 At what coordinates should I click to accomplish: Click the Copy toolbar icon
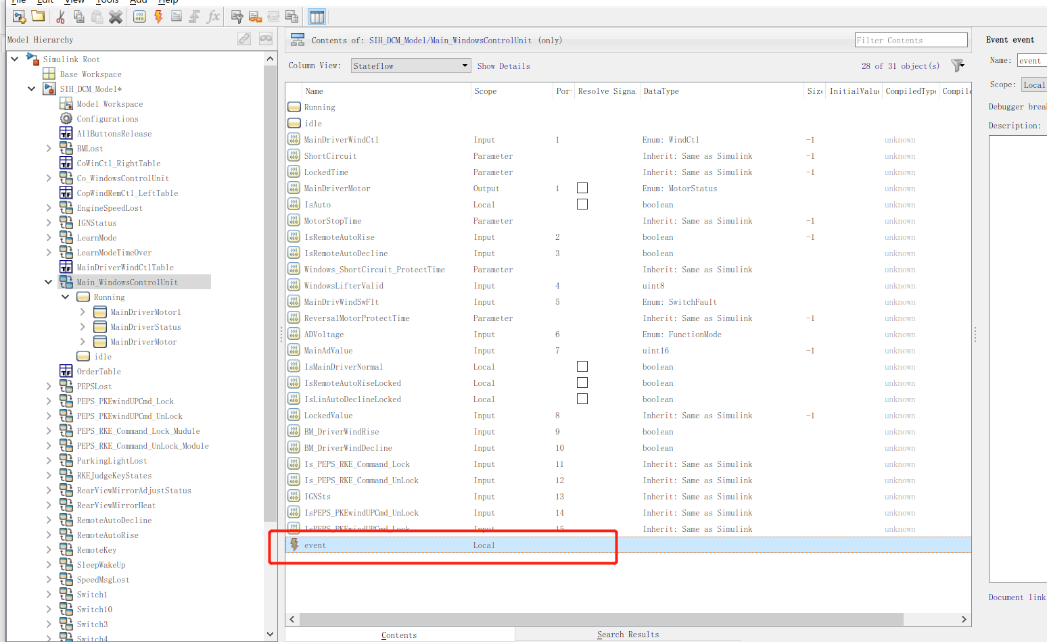coord(79,16)
